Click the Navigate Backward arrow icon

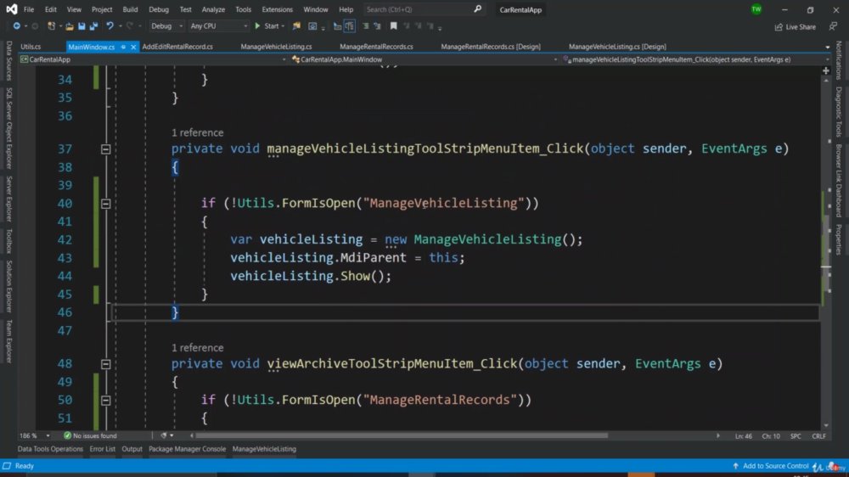coord(16,26)
